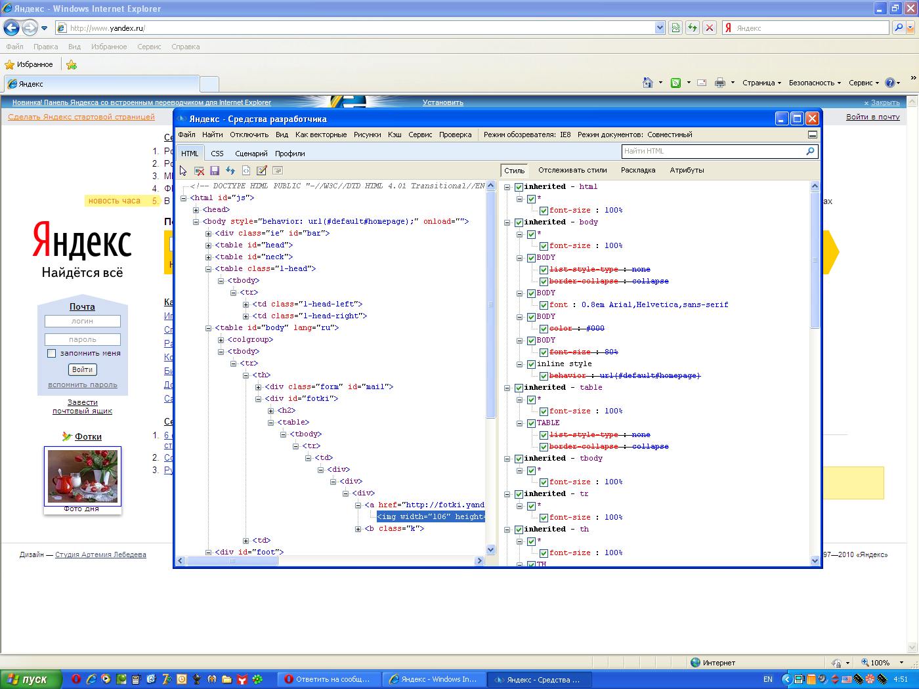This screenshot has height=689, width=919.
Task: Open 'Как векторные' devtools menu
Action: pyautogui.click(x=321, y=135)
